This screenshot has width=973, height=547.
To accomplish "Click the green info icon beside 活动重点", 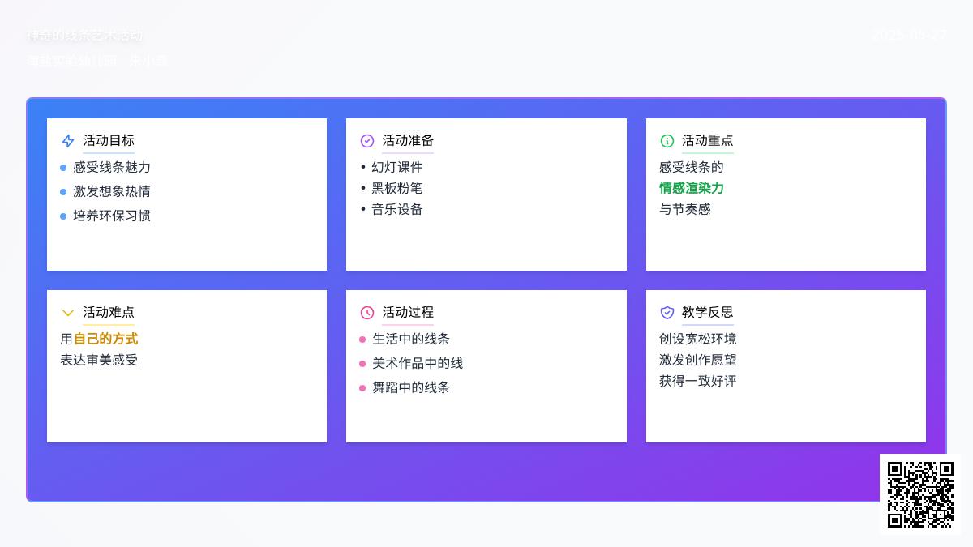I will 667,141.
